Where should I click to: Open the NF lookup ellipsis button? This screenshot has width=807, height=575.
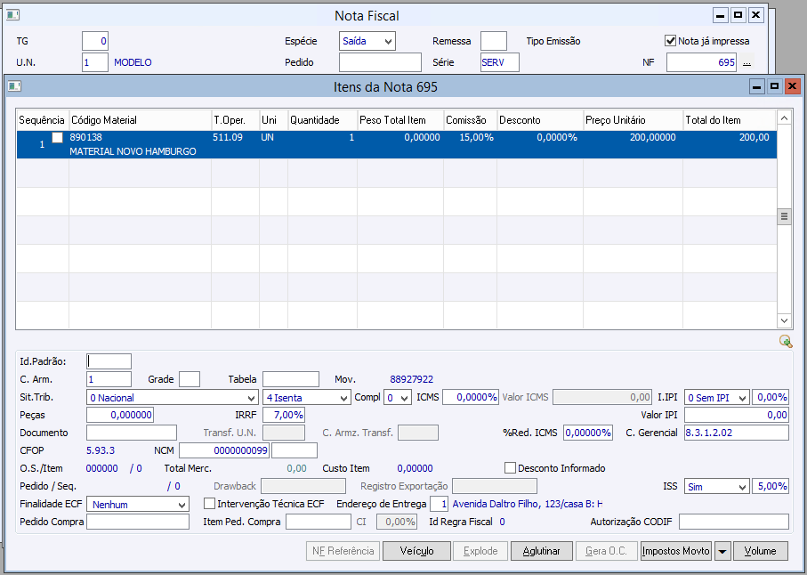tap(747, 63)
